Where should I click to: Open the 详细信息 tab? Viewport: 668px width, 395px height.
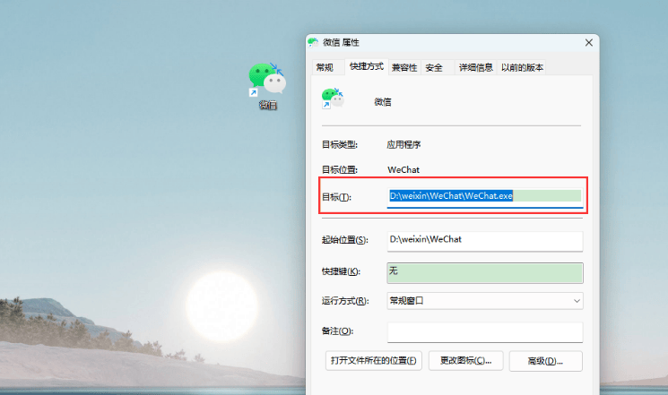click(x=475, y=67)
